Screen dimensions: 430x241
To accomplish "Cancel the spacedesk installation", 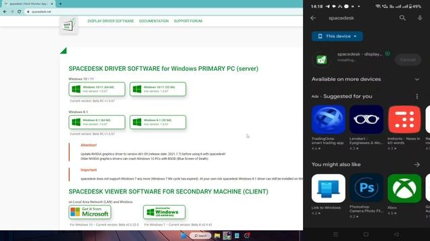I will point(408,60).
